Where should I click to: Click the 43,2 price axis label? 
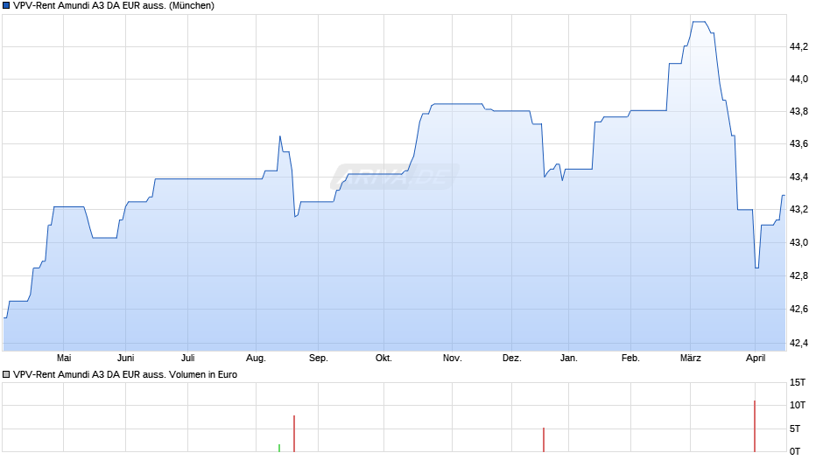798,209
